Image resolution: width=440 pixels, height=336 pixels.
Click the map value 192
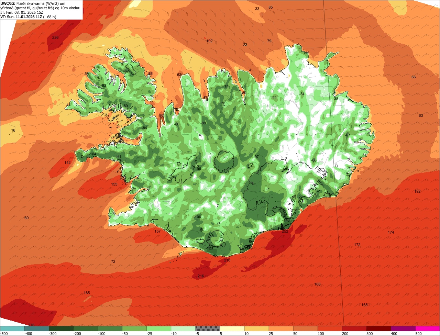click(x=417, y=191)
